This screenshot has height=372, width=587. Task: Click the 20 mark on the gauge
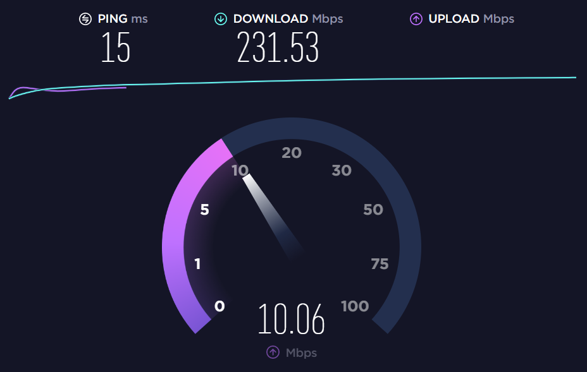(x=291, y=153)
